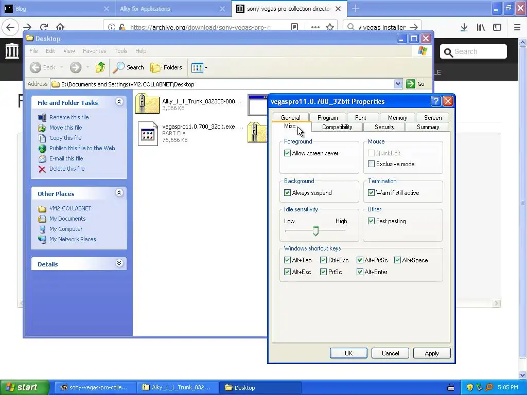Click Cancel in Properties dialog
The height and width of the screenshot is (395, 527).
click(390, 353)
